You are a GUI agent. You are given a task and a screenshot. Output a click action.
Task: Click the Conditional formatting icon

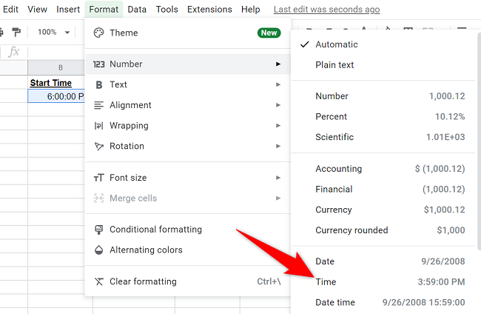[x=98, y=230]
